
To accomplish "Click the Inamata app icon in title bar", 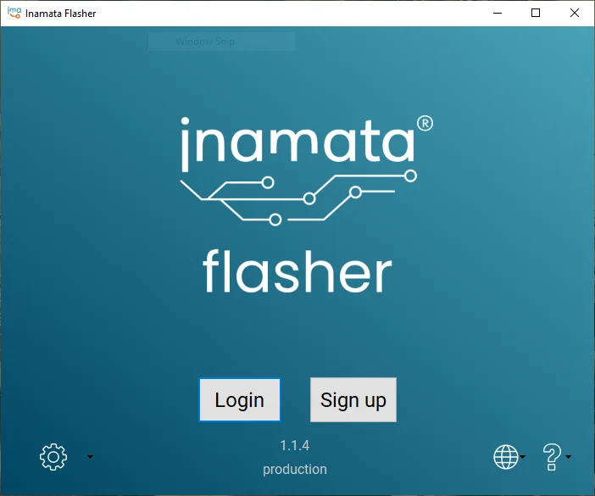I will point(14,13).
